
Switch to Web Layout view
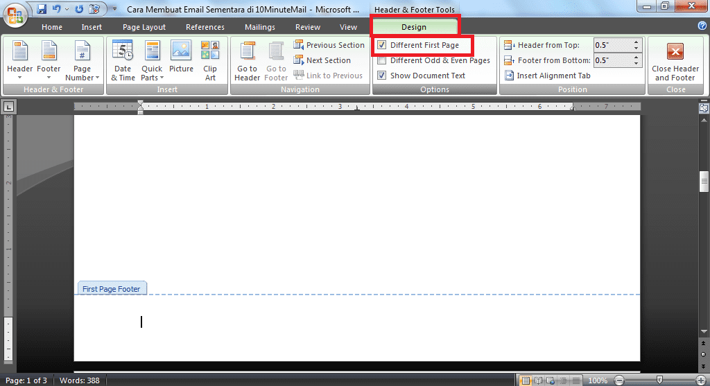[551, 380]
